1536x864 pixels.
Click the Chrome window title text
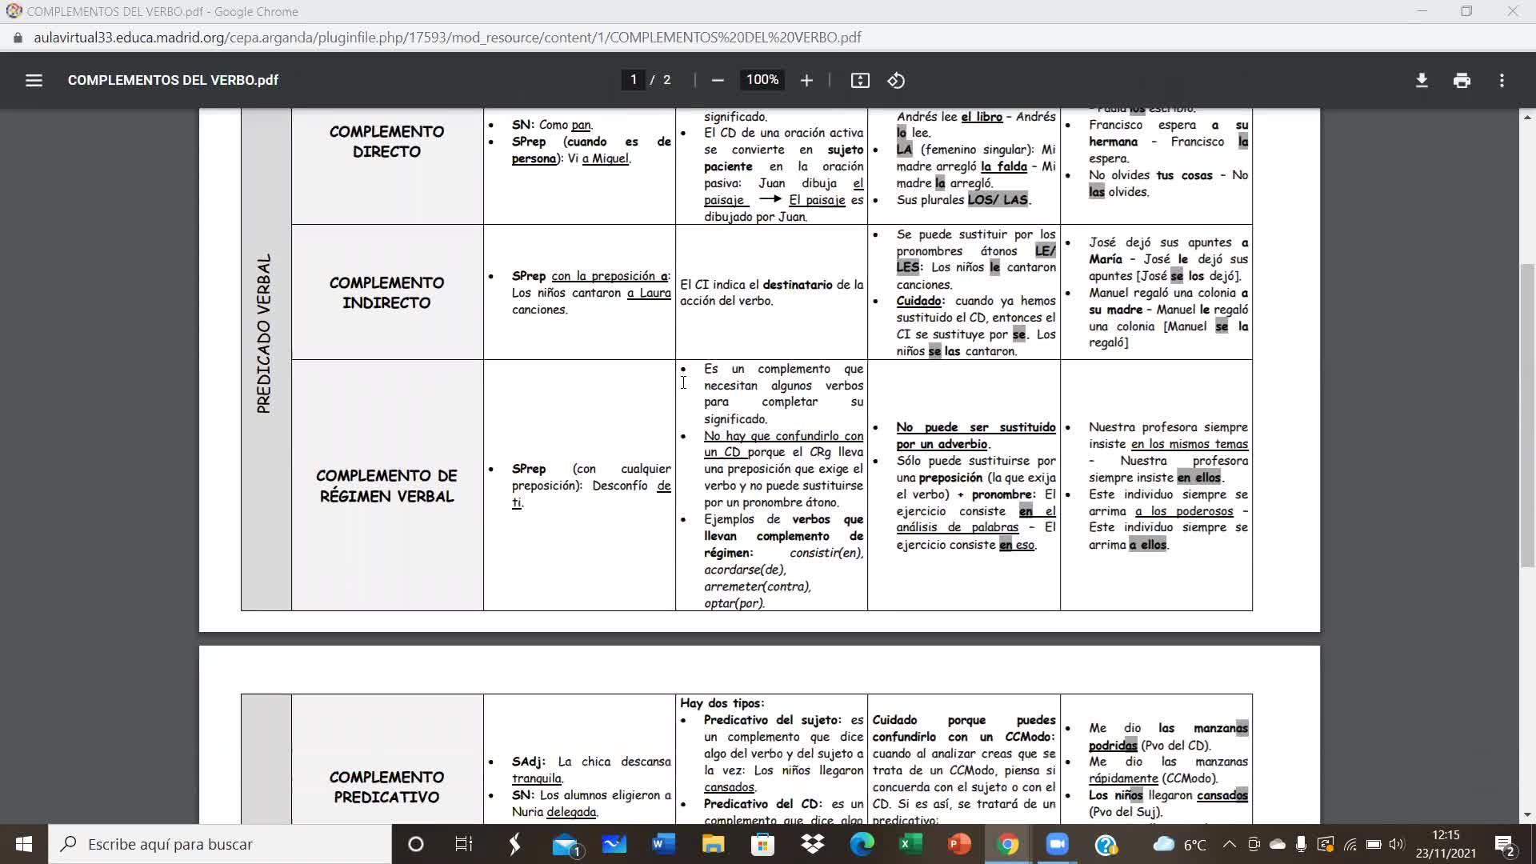[162, 12]
